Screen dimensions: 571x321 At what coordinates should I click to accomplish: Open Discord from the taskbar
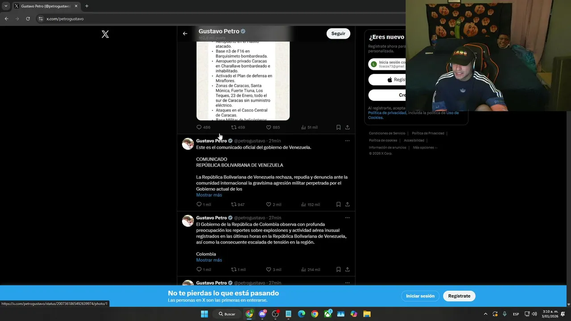click(x=262, y=314)
